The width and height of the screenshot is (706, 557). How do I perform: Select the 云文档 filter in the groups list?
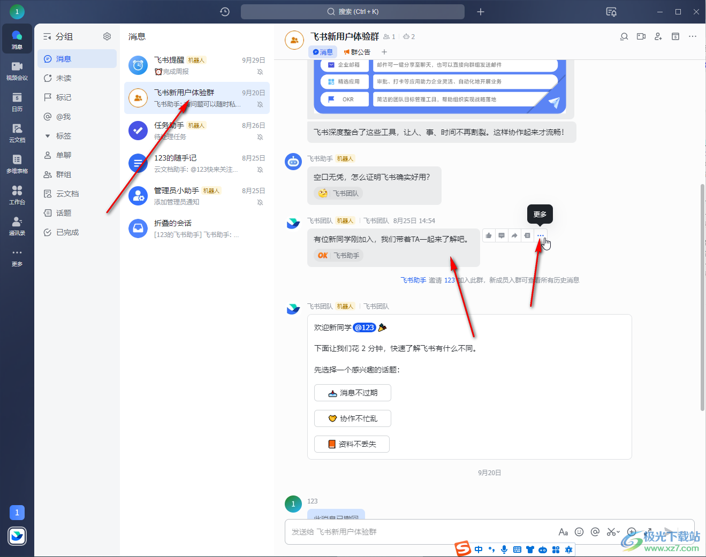coord(77,194)
